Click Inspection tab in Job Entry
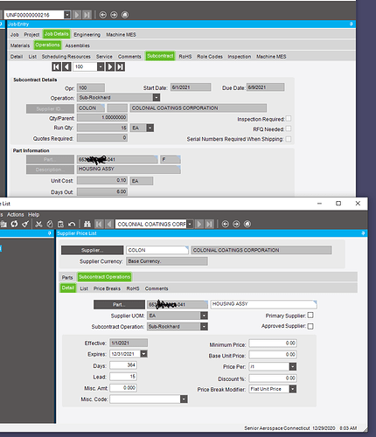376x437 pixels. pyautogui.click(x=239, y=57)
